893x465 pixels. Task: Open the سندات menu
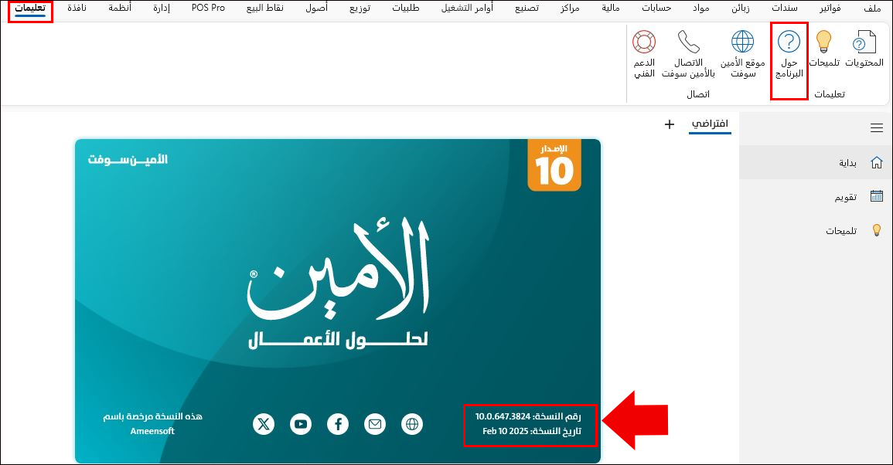click(x=785, y=8)
